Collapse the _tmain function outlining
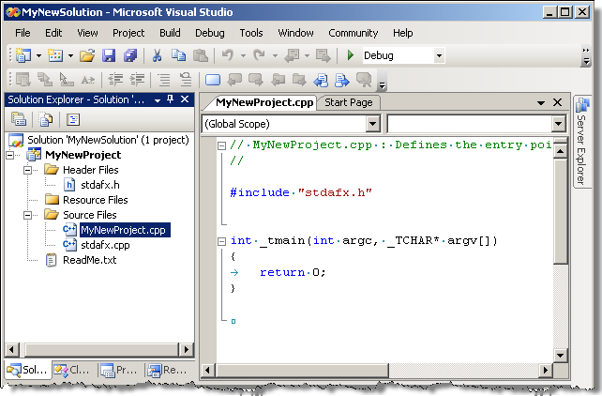The height and width of the screenshot is (396, 602). coord(221,241)
